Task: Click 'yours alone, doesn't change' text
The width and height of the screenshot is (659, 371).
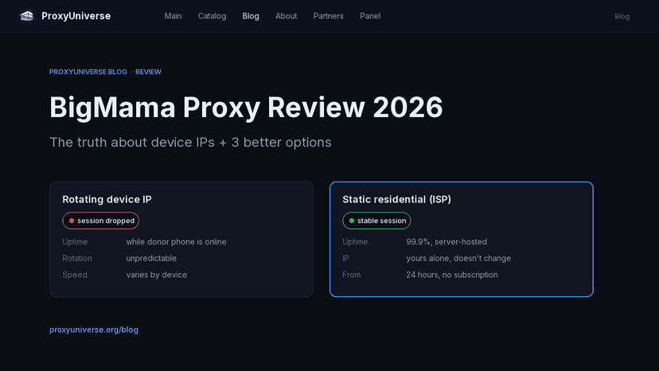Action: pyautogui.click(x=458, y=258)
